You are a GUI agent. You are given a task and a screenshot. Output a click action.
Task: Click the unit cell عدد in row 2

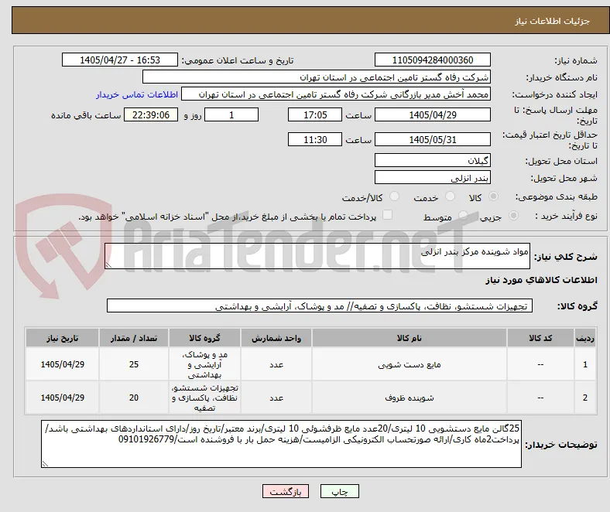pyautogui.click(x=276, y=398)
